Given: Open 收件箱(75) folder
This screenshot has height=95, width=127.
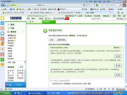Looking at the screenshot, I should 12,35.
